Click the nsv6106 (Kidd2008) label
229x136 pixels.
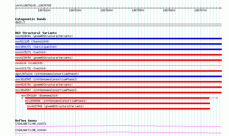(x=29, y=63)
